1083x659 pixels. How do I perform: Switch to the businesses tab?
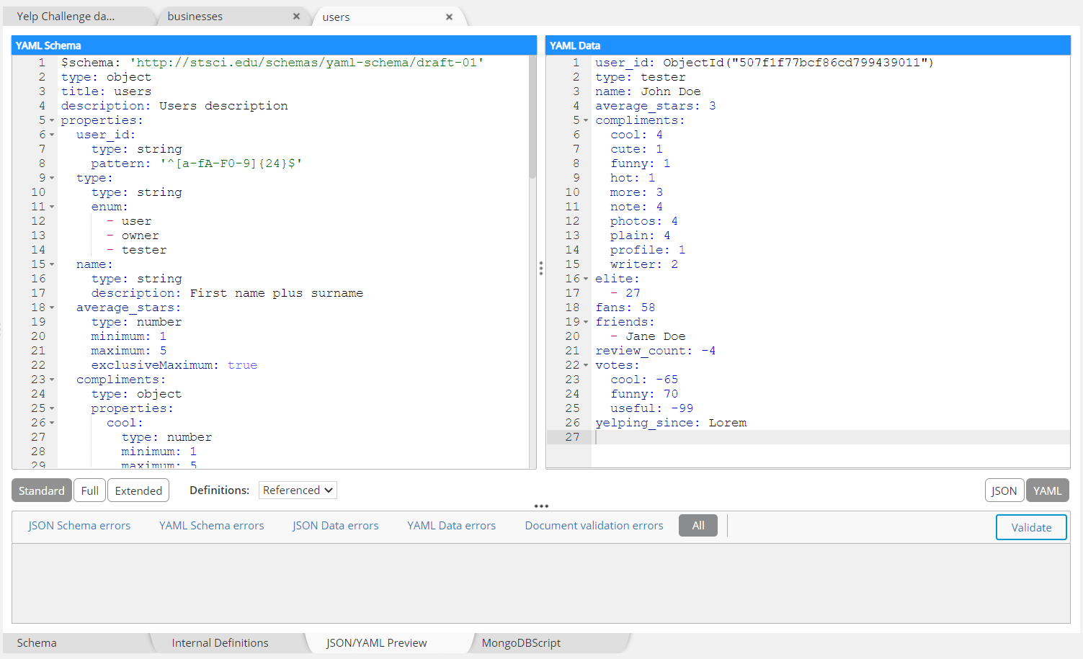[195, 16]
